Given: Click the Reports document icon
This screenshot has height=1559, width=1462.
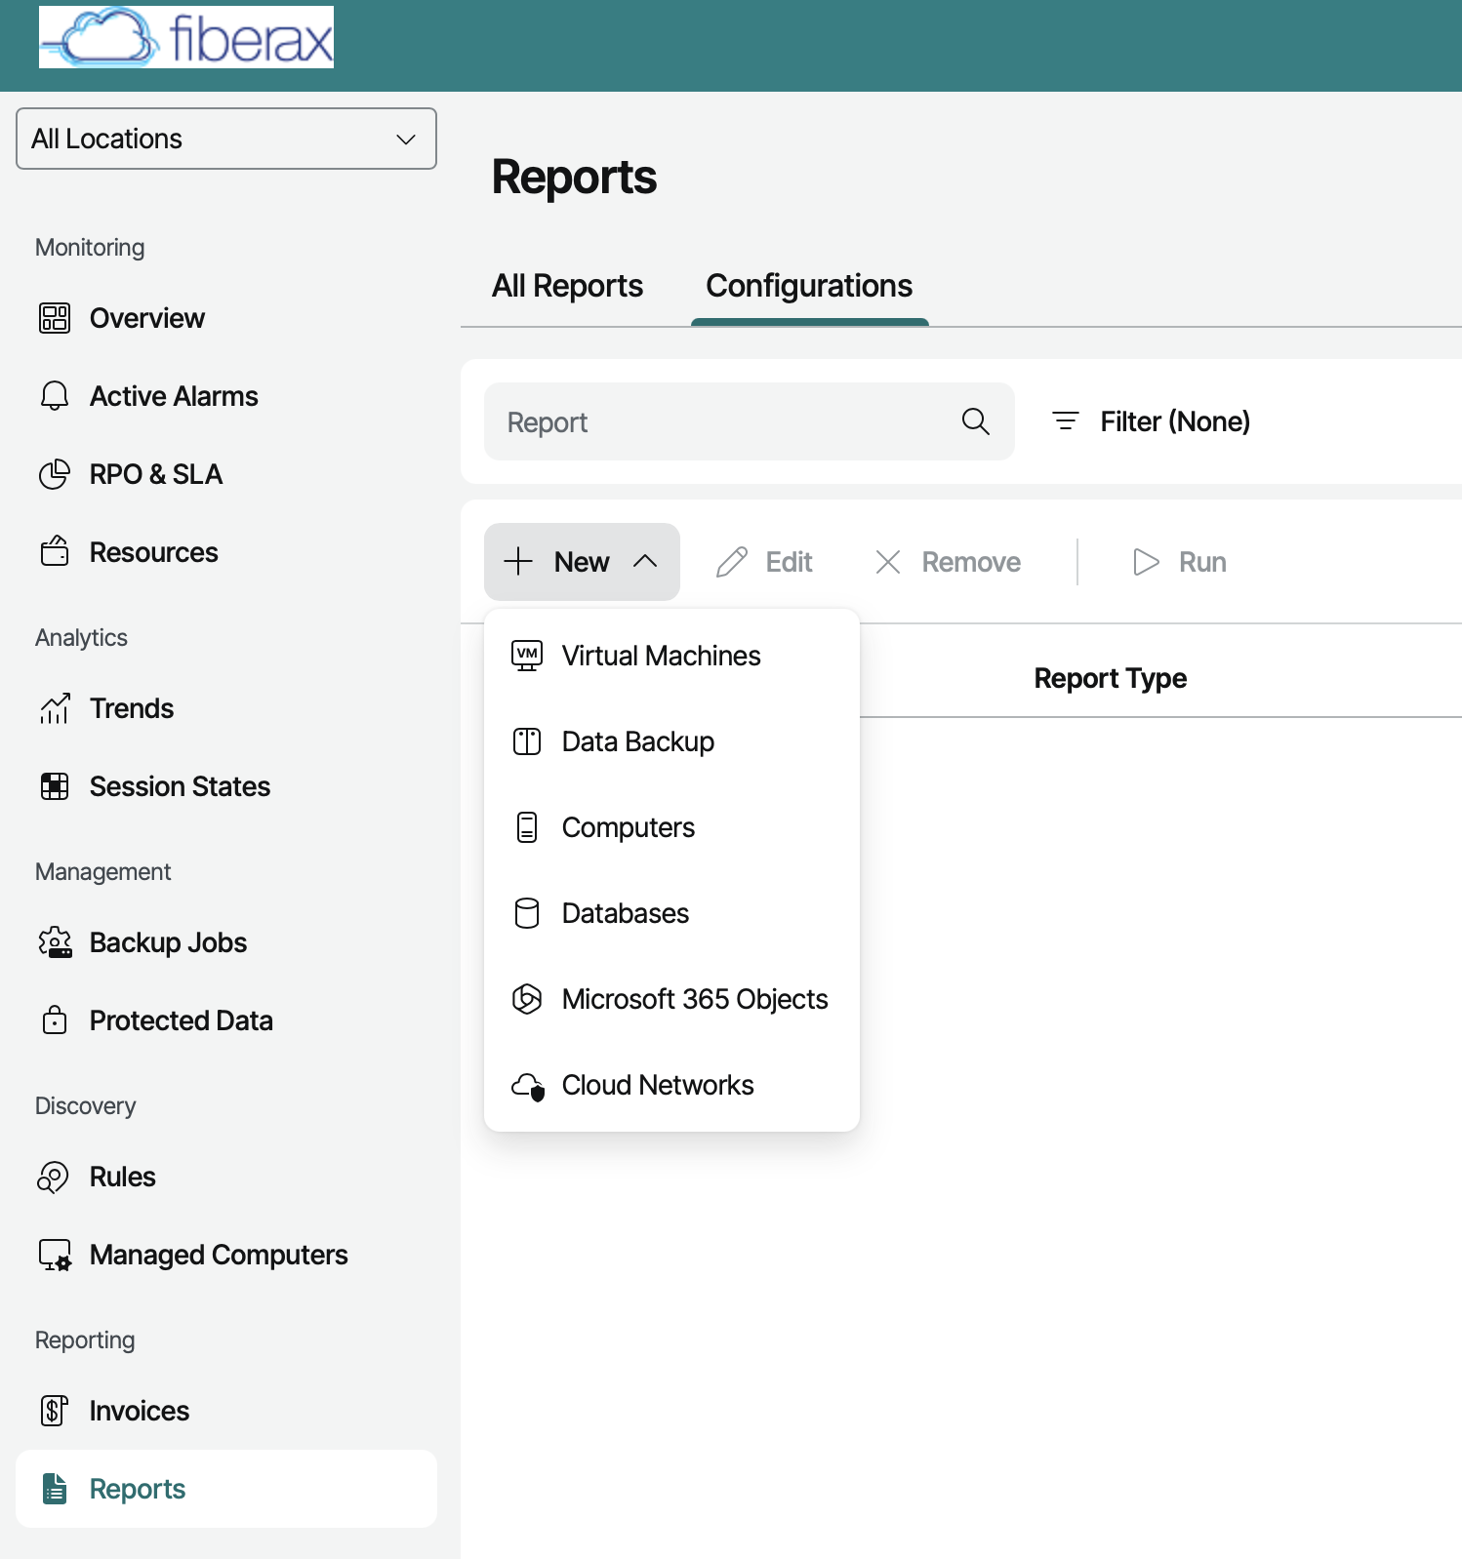Looking at the screenshot, I should pos(55,1489).
